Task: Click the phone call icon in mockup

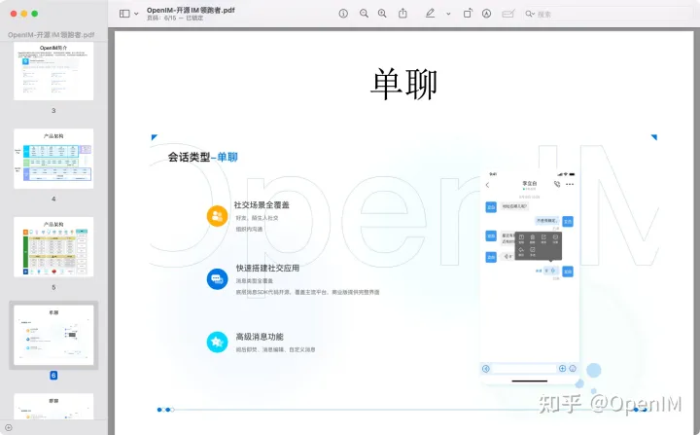Action: coord(557,184)
